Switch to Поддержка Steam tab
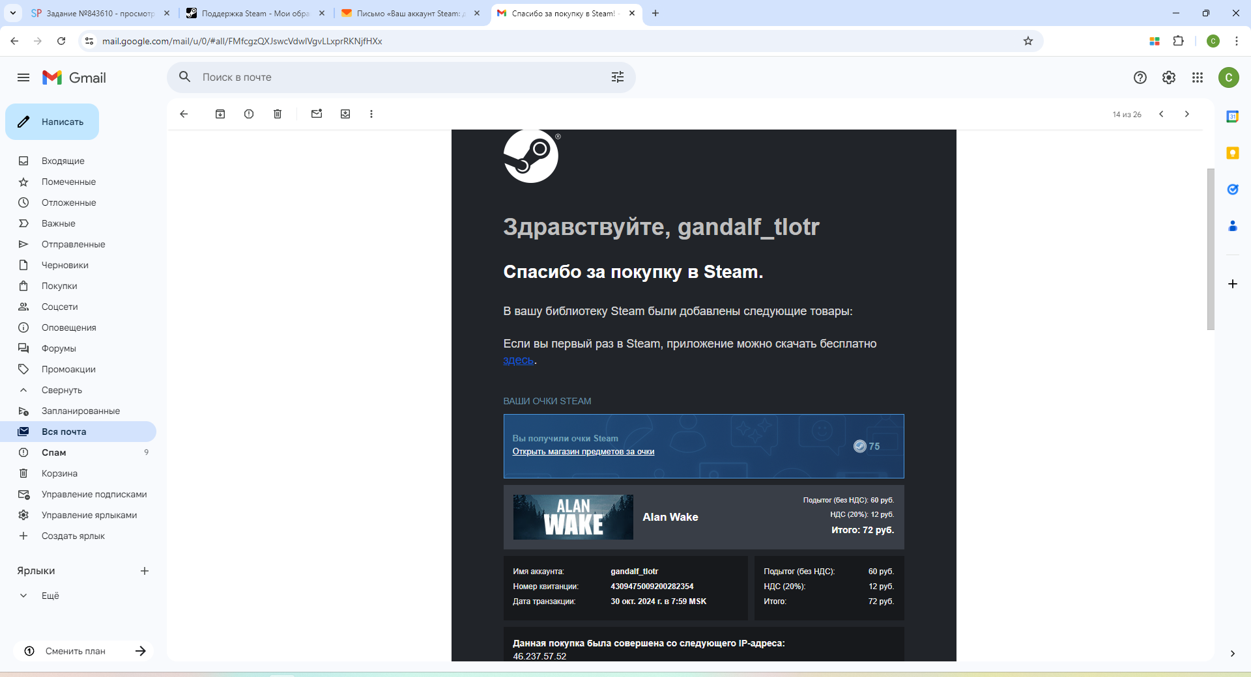Screen dimensions: 1251x677 click(x=255, y=13)
